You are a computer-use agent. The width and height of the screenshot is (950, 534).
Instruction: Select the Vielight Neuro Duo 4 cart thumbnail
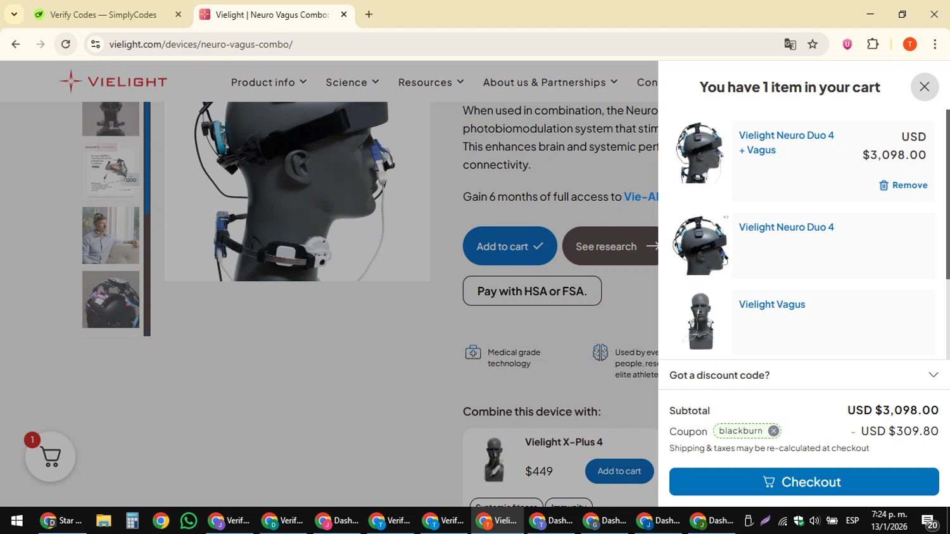699,245
